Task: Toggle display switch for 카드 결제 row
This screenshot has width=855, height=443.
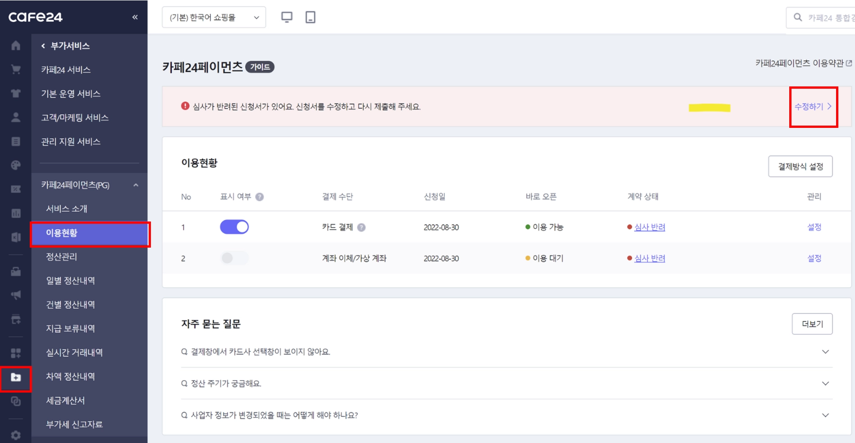Action: [x=234, y=227]
